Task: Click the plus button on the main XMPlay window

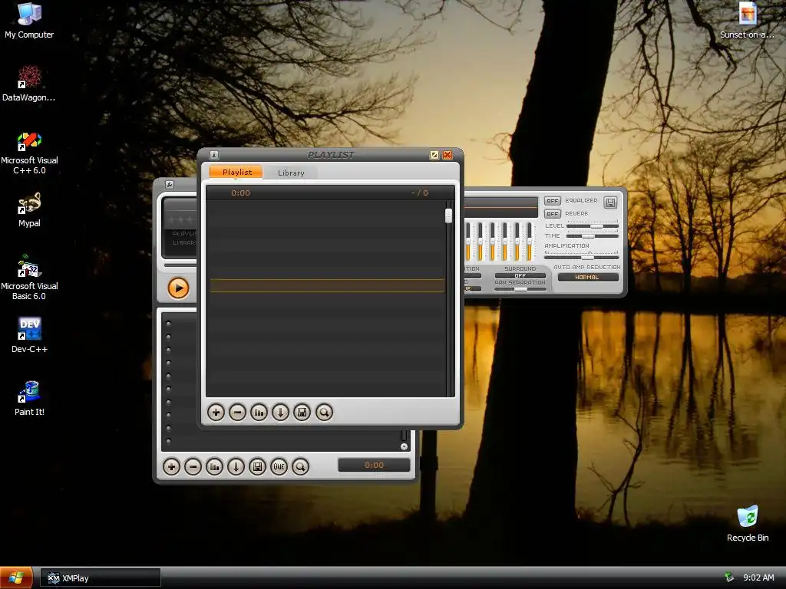Action: pos(171,467)
